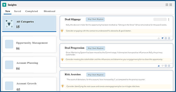Click thumbs up on the Deal Progression card
Viewport: 176px width, 92px height.
158,66
